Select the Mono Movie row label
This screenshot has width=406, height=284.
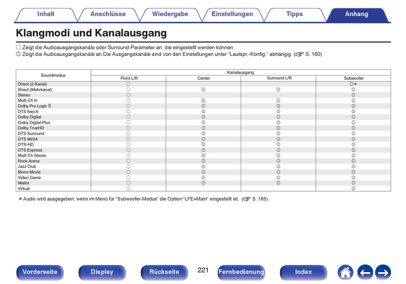click(x=29, y=172)
